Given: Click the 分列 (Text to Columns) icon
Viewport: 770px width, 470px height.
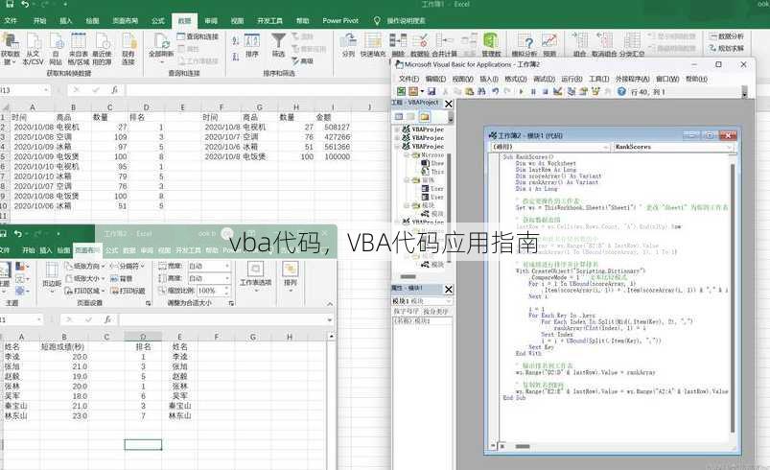Looking at the screenshot, I should tap(348, 46).
